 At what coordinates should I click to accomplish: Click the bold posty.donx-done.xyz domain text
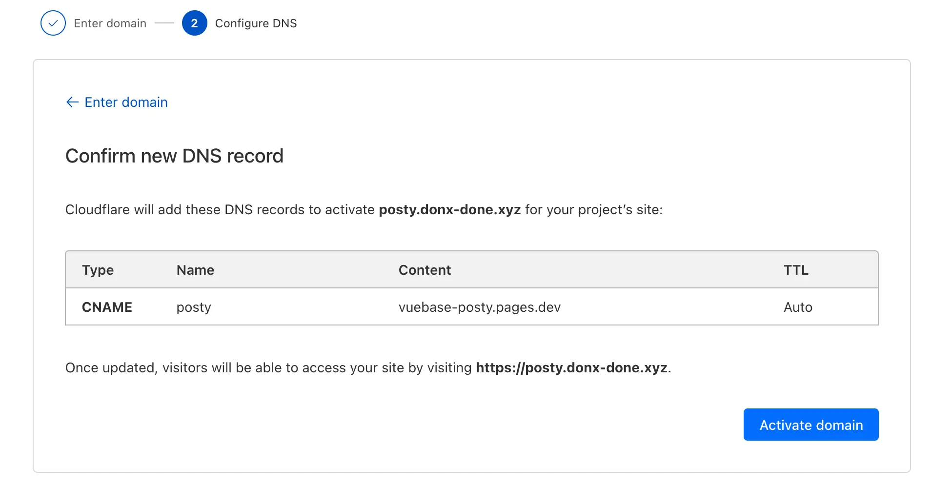(449, 210)
